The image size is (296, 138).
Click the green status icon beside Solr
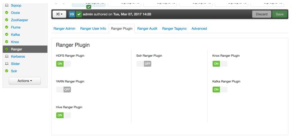6,71
